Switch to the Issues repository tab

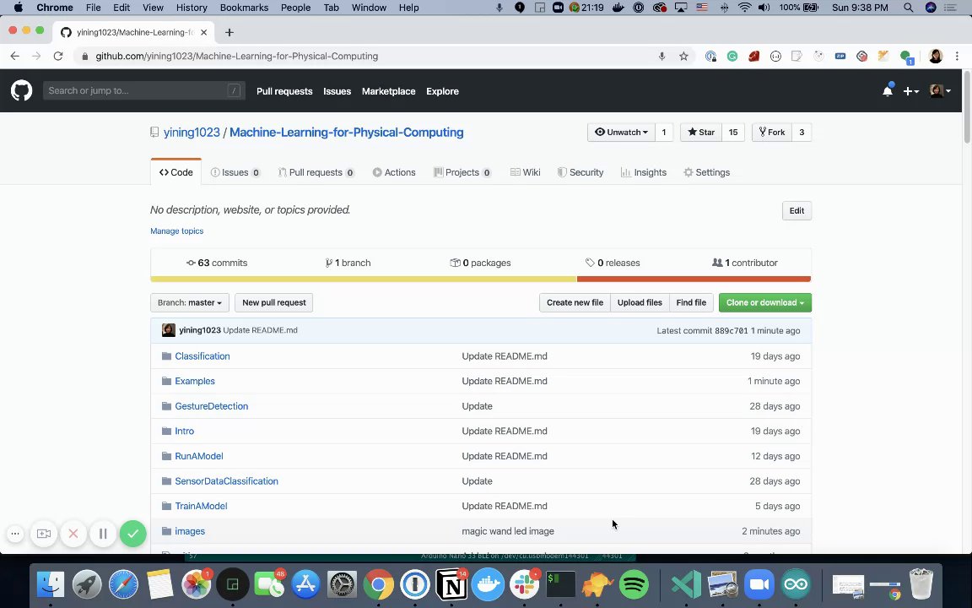235,172
